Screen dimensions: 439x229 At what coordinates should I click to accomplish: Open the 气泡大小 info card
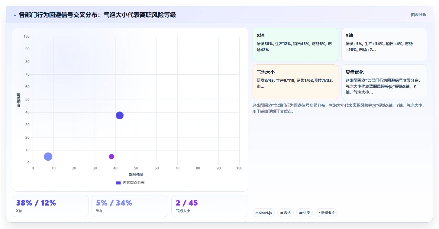295,82
